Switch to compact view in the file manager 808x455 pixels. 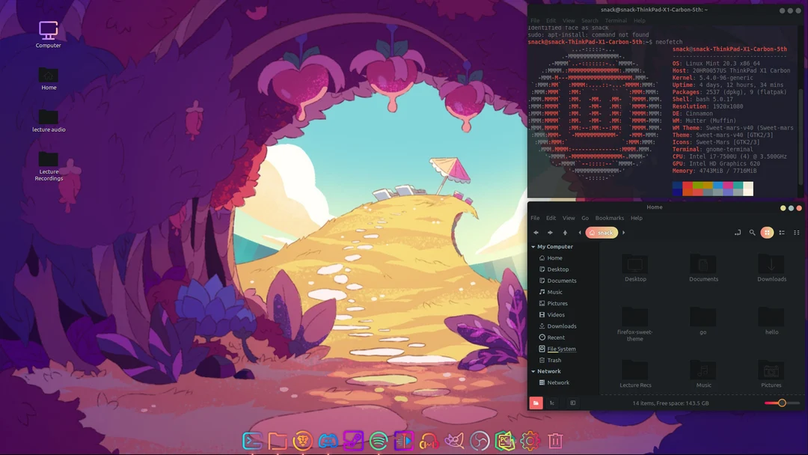796,233
